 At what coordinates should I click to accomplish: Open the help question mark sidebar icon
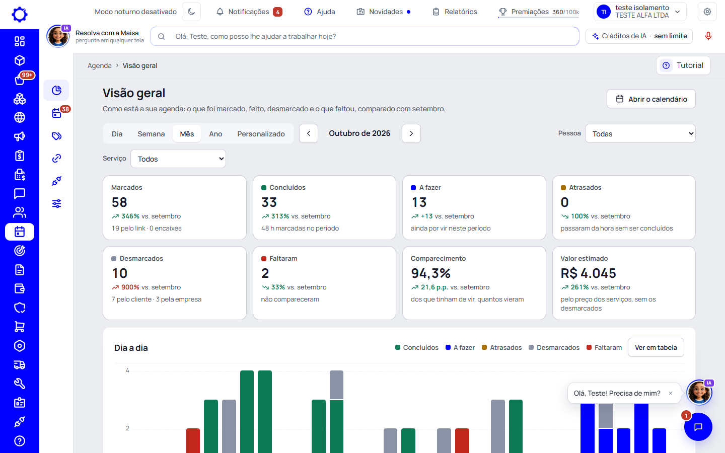tap(20, 441)
